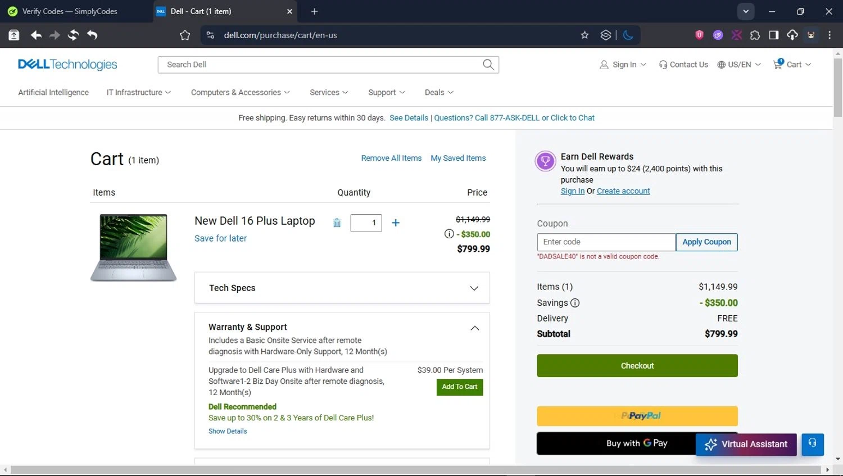Click the New Dell 16 Plus Laptop title
The width and height of the screenshot is (843, 476).
pos(255,221)
